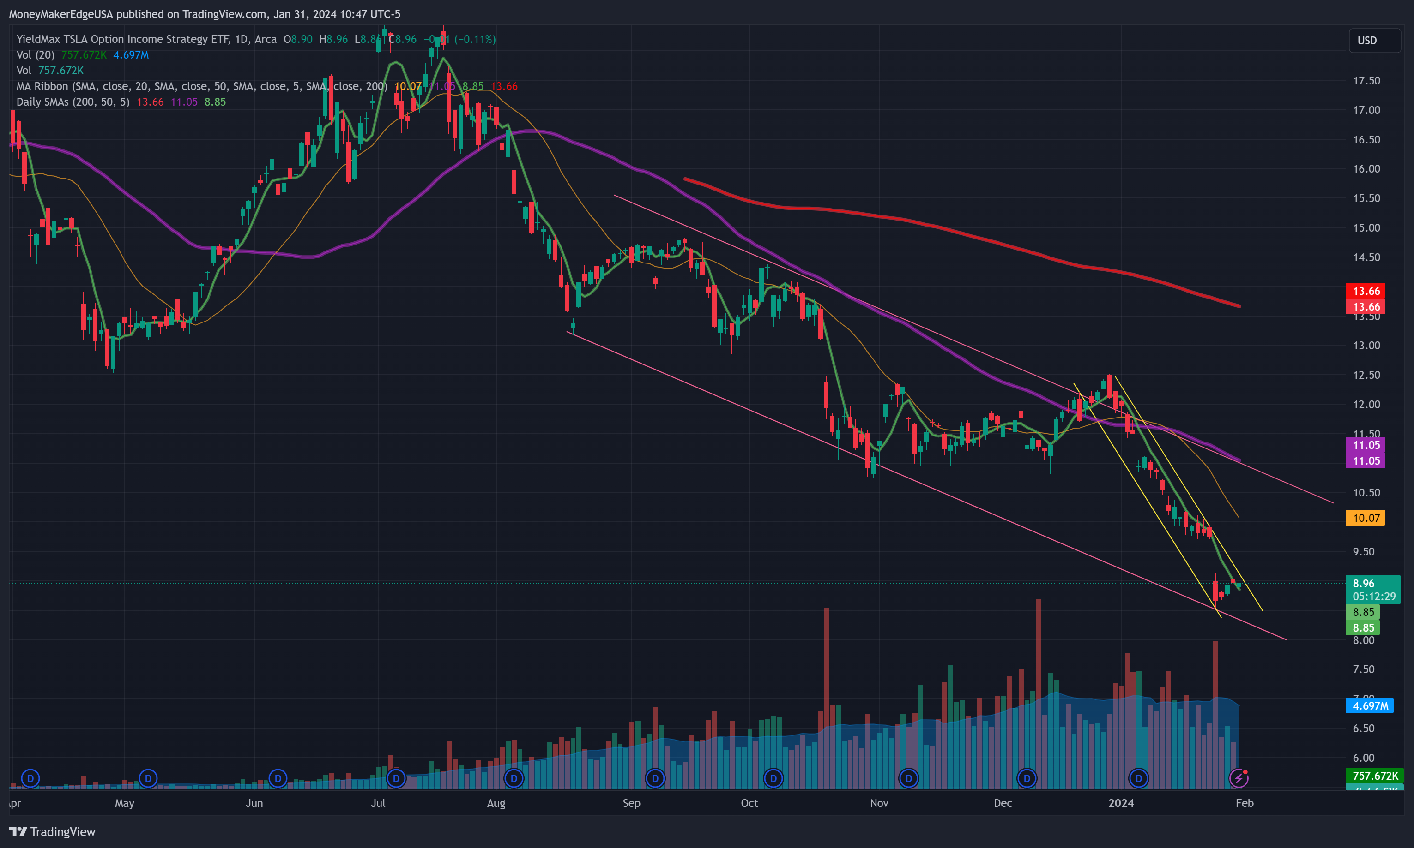Click the MoneyMakerEdgeUSA published header text
Viewport: 1414px width, 848px height.
tap(205, 14)
